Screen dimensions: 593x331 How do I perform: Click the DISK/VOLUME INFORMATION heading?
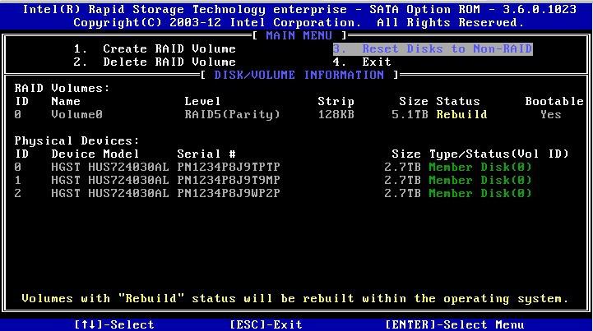pyautogui.click(x=299, y=75)
